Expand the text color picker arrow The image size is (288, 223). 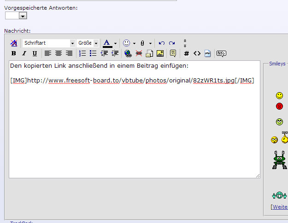tap(115, 43)
